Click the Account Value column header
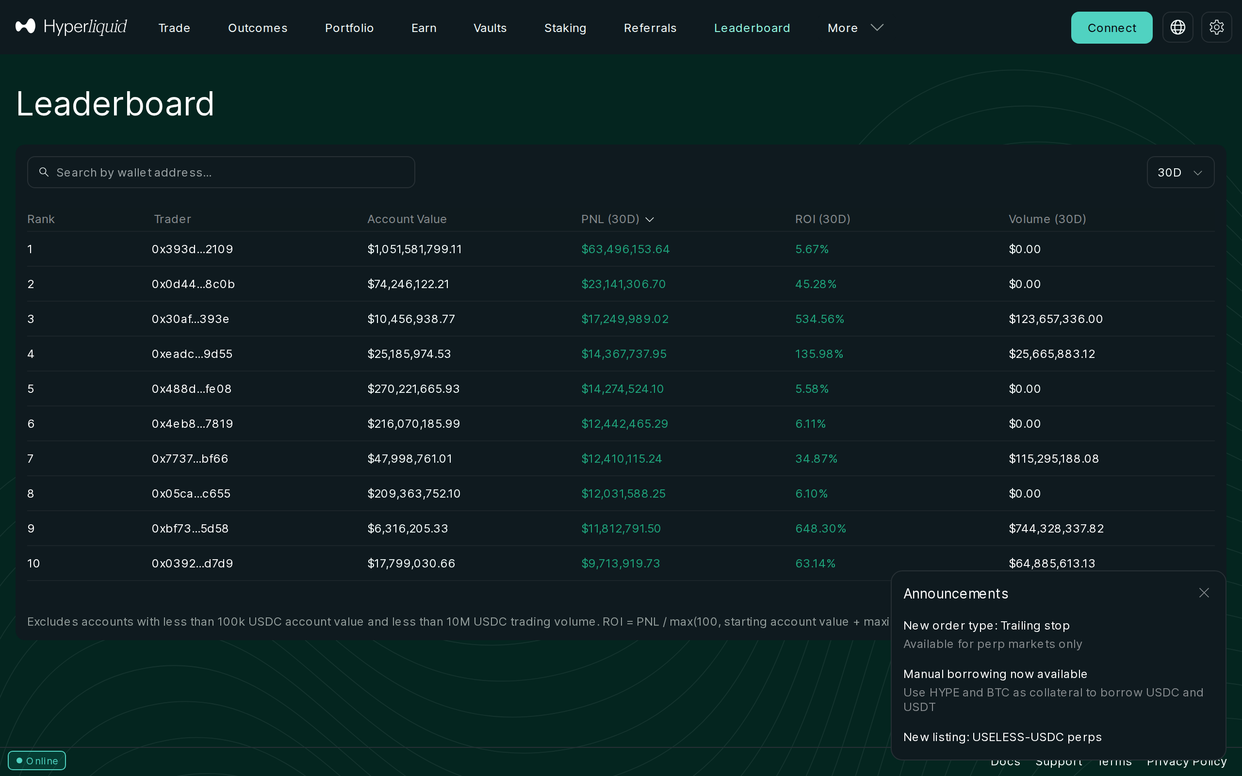This screenshot has height=776, width=1242. click(x=407, y=219)
